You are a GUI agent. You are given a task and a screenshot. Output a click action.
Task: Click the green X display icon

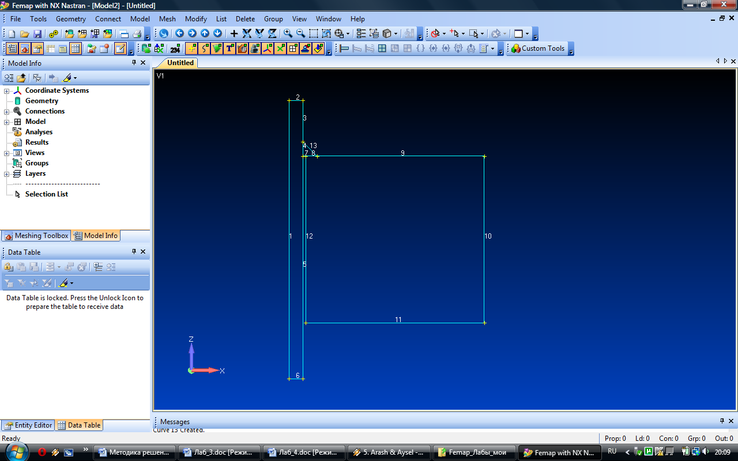coord(280,49)
